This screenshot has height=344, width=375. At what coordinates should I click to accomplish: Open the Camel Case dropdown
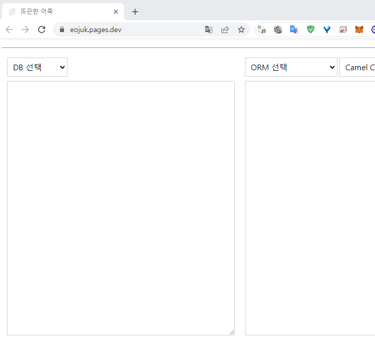[357, 67]
